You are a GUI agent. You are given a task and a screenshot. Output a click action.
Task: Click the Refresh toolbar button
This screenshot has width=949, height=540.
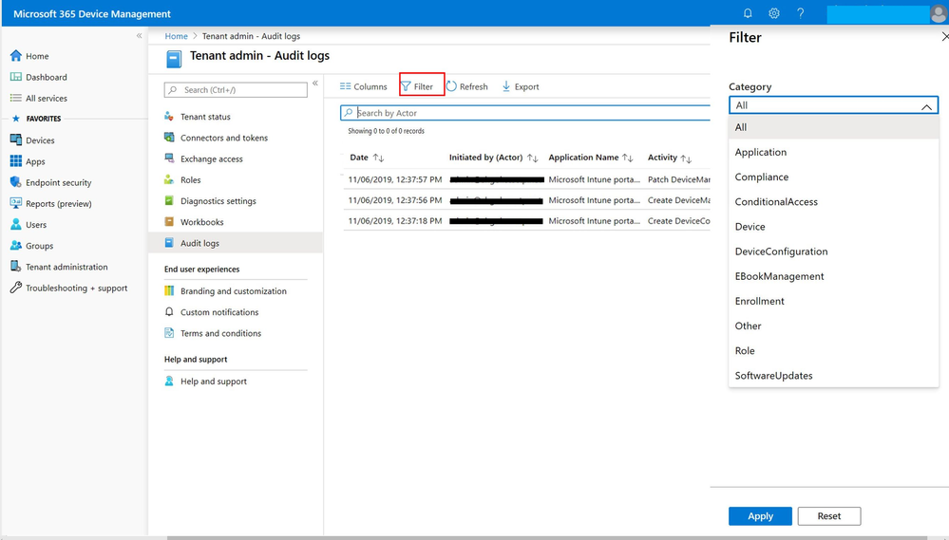click(x=466, y=86)
